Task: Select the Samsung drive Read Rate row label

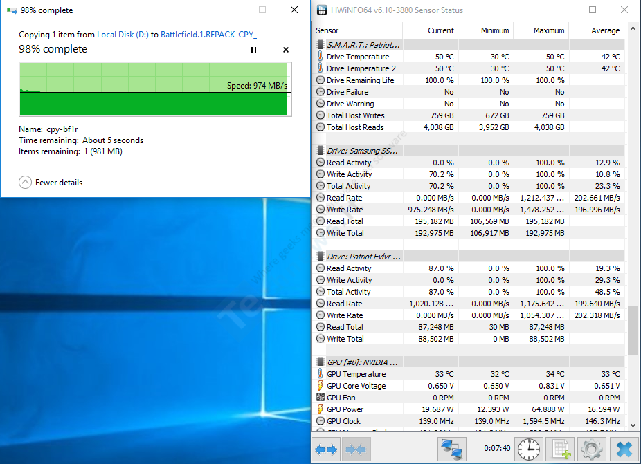Action: (x=344, y=198)
